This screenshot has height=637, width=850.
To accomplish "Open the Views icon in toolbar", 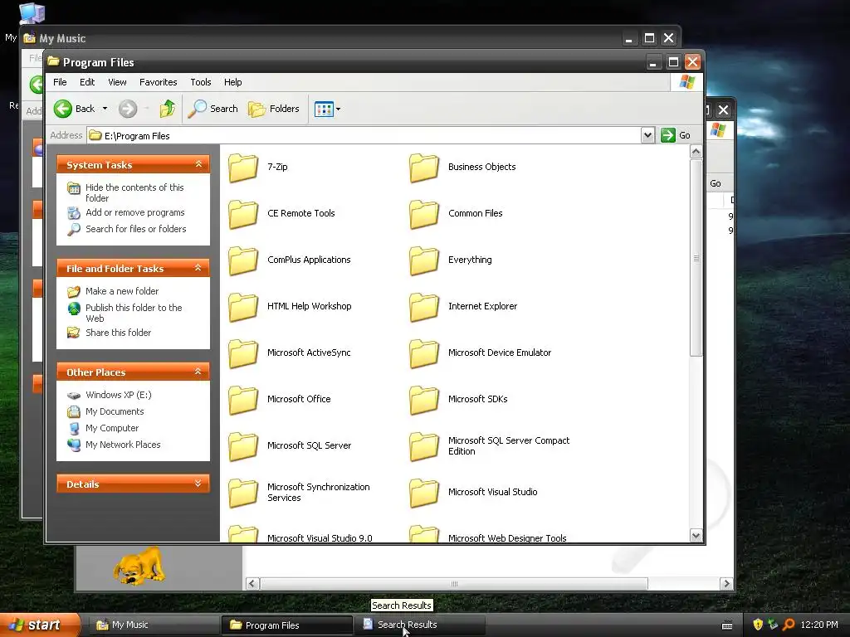I will [x=324, y=109].
